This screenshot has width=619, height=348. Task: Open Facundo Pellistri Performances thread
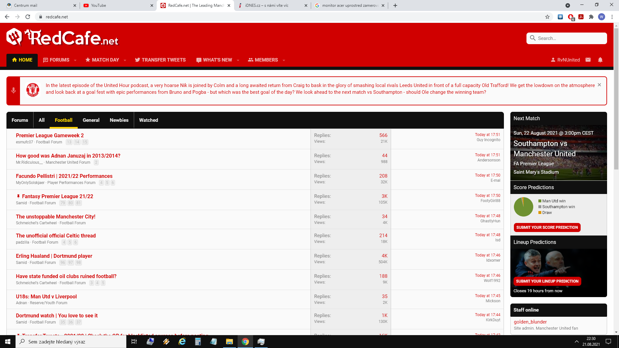click(64, 176)
